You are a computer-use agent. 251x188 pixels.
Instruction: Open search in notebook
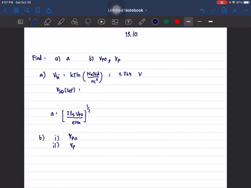27,10
